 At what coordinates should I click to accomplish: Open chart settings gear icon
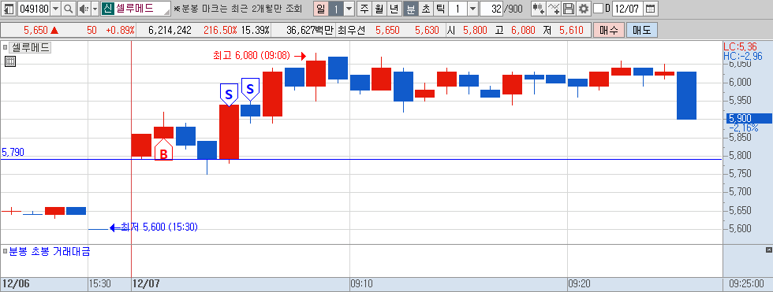pyautogui.click(x=584, y=9)
